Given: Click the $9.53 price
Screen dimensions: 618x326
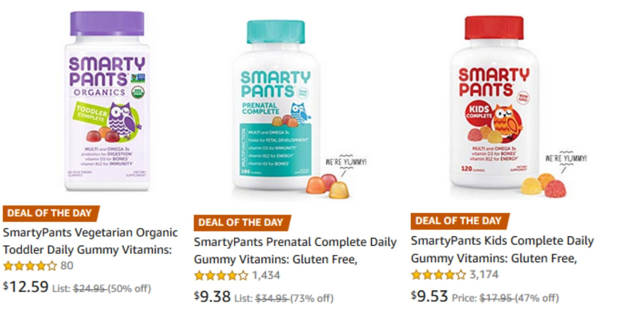Looking at the screenshot, I should (430, 296).
